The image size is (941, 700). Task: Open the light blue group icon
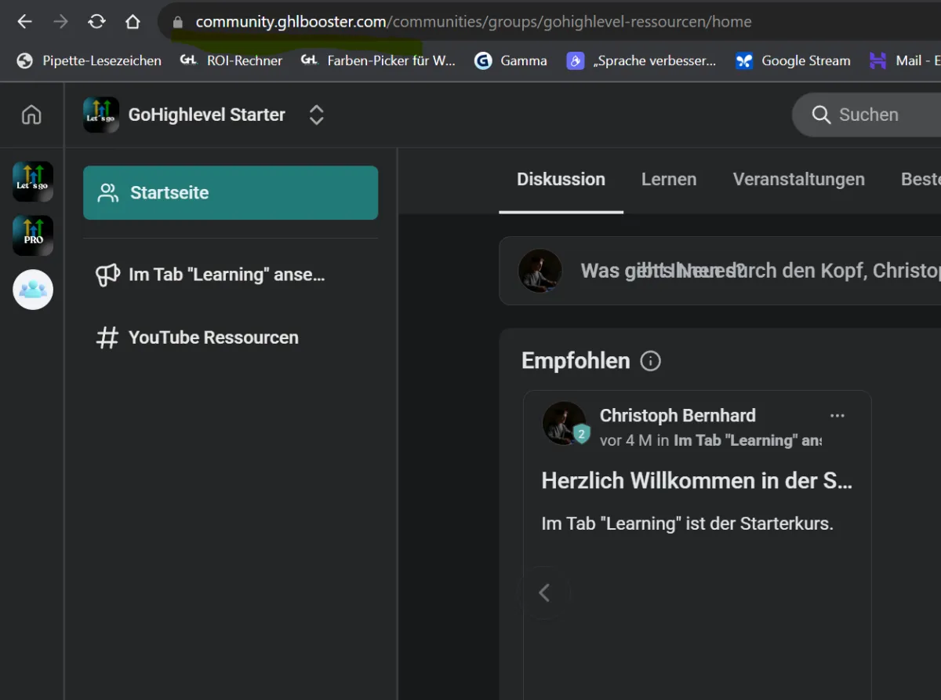click(33, 290)
